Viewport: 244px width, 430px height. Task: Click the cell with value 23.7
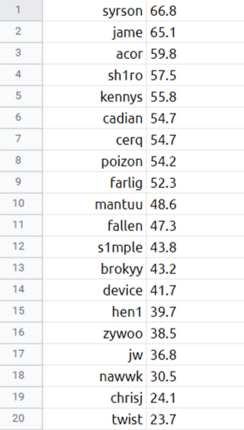(163, 419)
